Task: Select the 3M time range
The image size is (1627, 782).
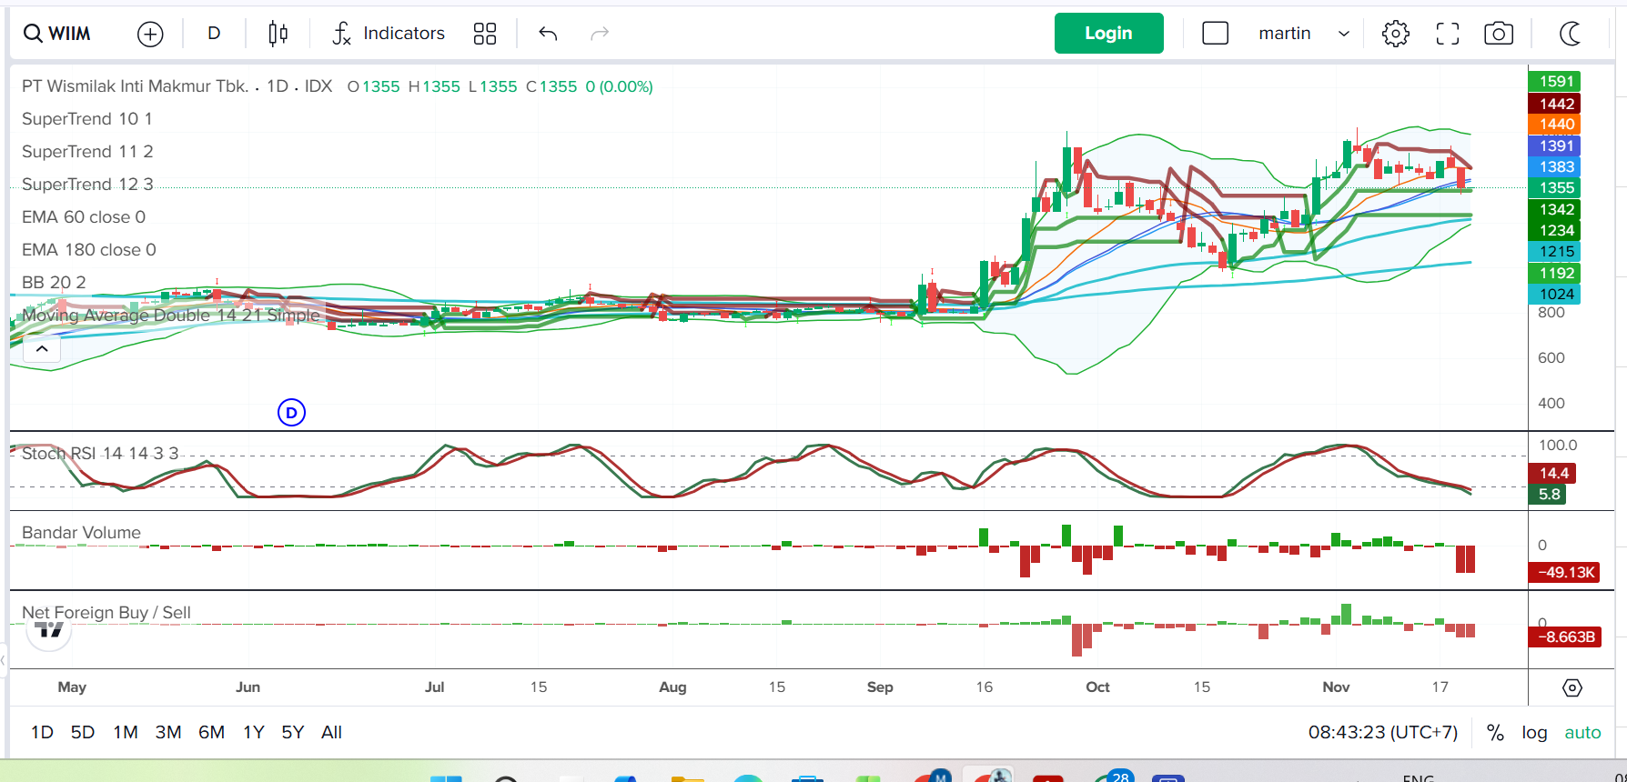Action: (x=168, y=732)
